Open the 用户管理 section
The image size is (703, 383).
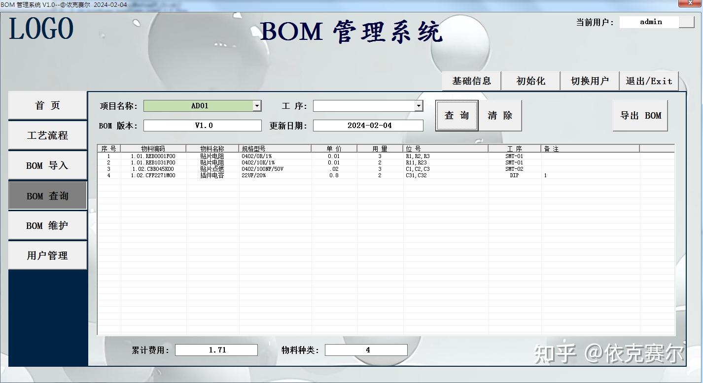pyautogui.click(x=47, y=255)
